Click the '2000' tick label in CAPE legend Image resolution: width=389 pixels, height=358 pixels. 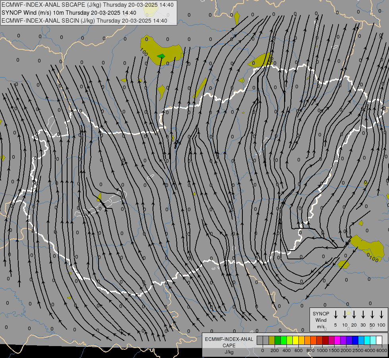346,350
